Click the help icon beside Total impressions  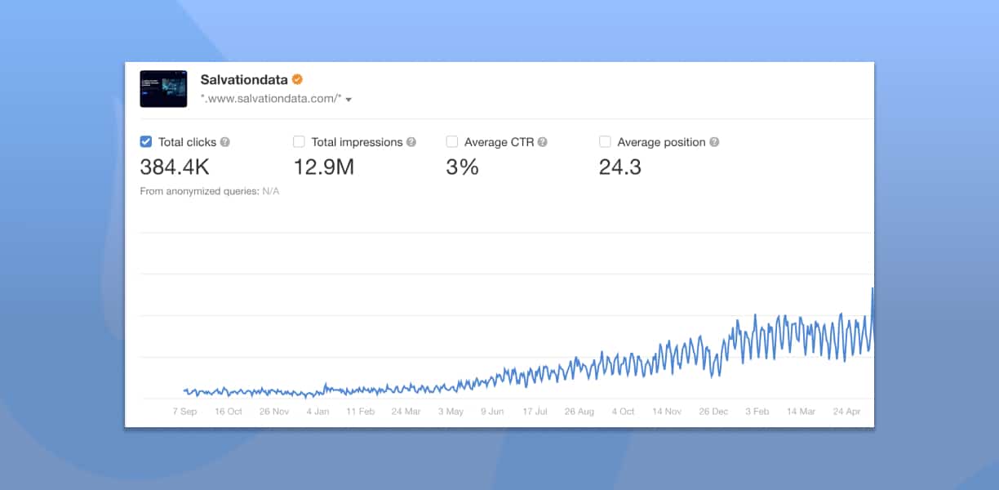411,142
